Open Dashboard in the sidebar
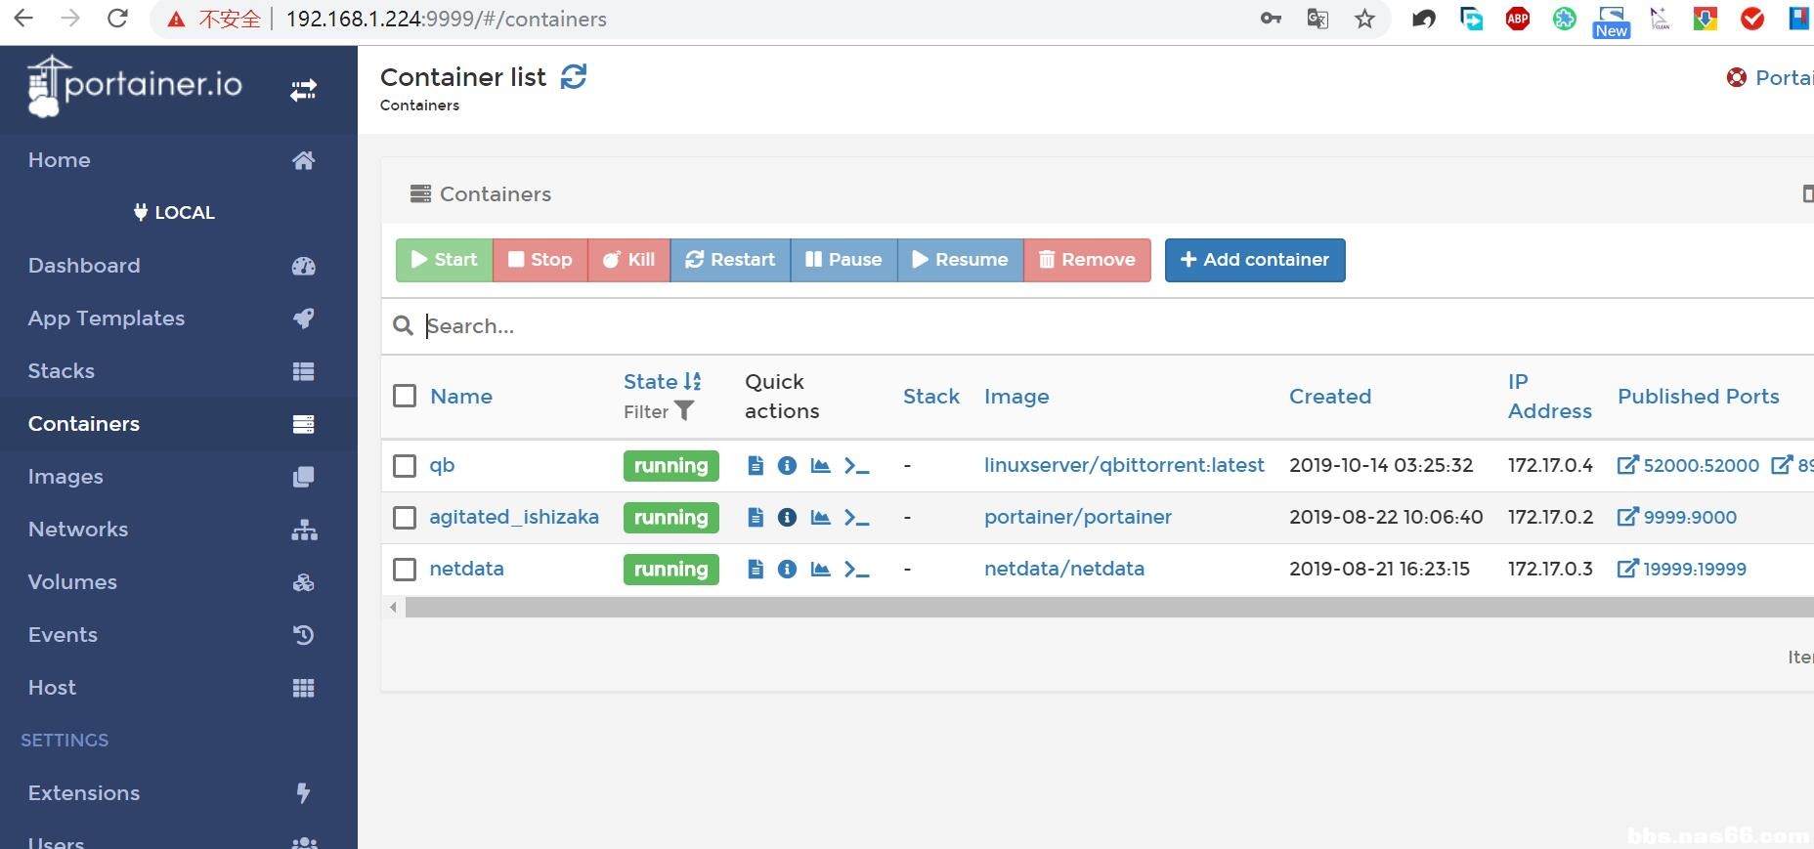This screenshot has width=1814, height=849. coord(179,266)
